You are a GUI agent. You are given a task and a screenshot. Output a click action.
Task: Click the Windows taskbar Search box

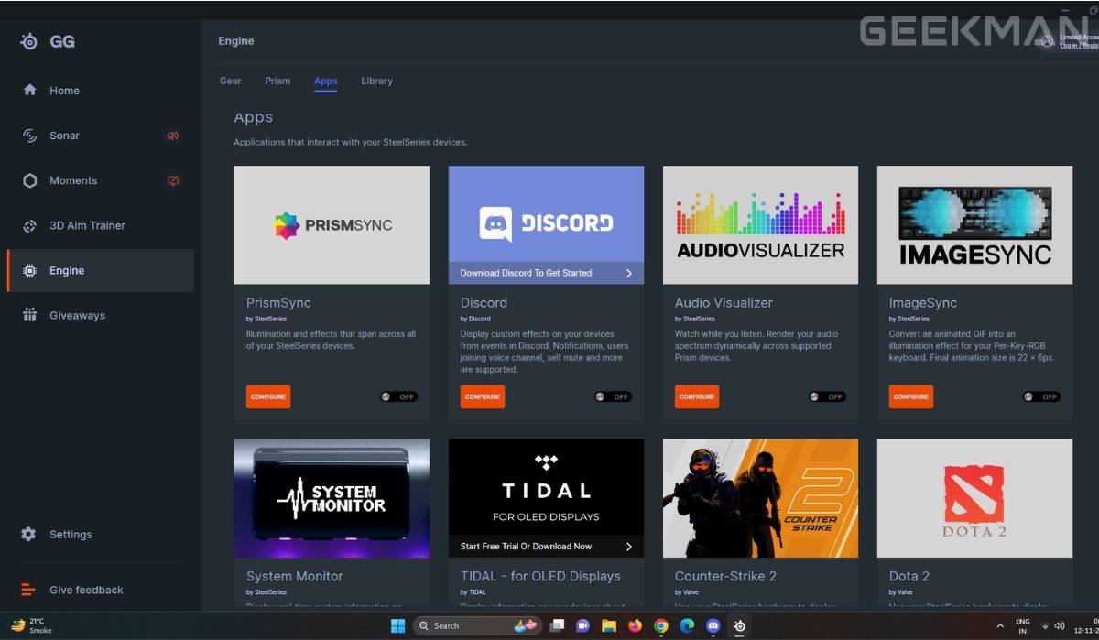[477, 626]
